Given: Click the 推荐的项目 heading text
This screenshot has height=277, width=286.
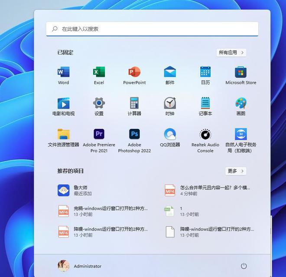Looking at the screenshot, I should coord(70,171).
